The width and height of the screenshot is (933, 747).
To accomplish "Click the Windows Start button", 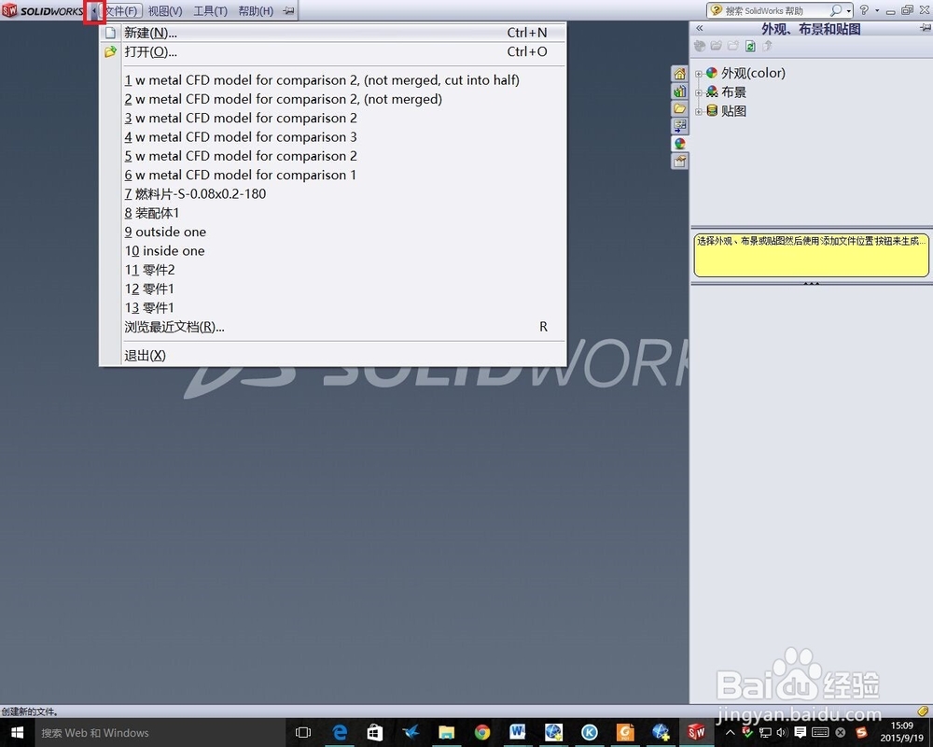I will 17,732.
